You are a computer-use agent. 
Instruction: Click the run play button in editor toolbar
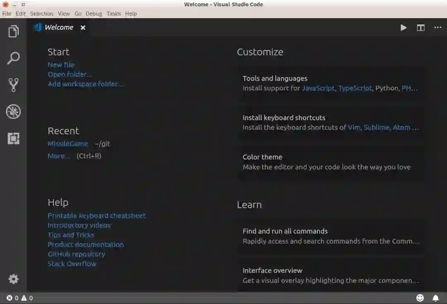pos(404,28)
